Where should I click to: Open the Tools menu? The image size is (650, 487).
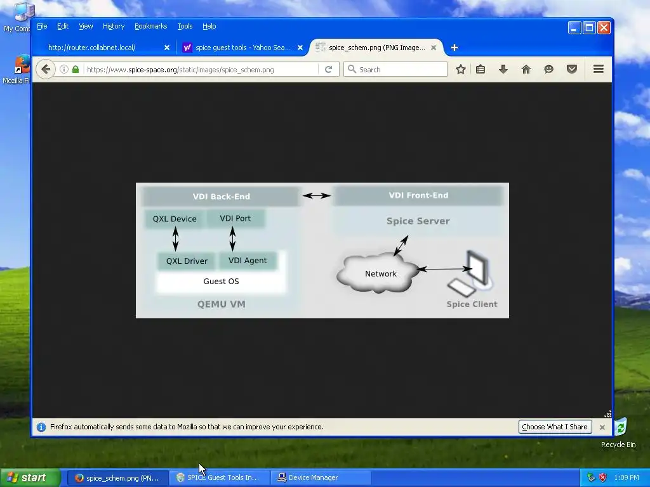[185, 26]
